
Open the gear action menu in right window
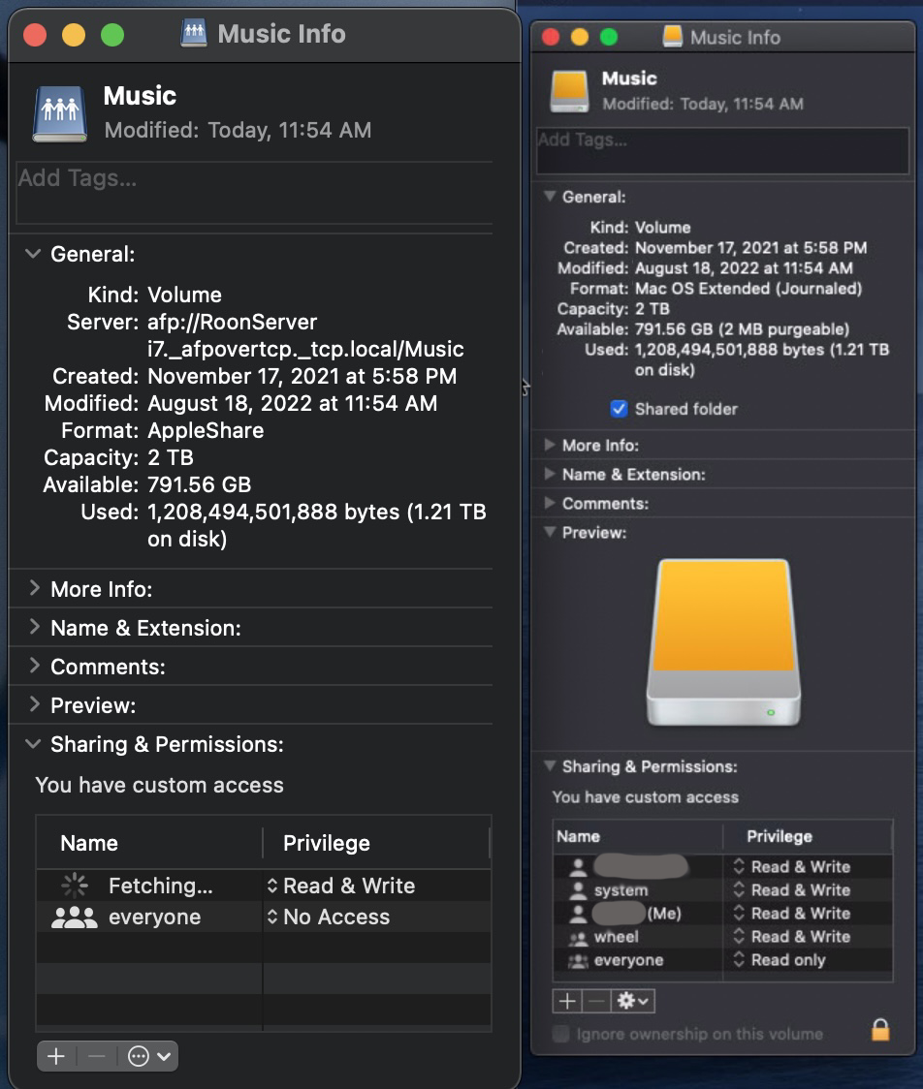click(x=632, y=1001)
